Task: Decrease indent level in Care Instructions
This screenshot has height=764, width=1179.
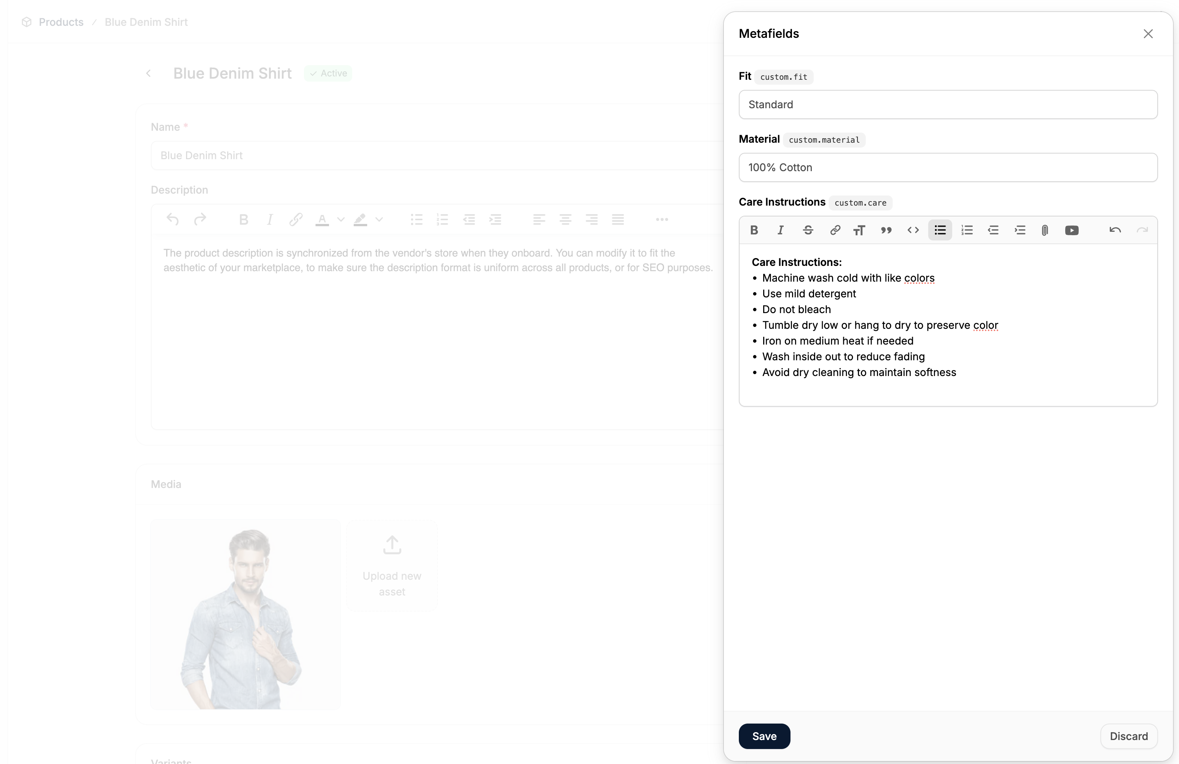Action: (x=993, y=230)
